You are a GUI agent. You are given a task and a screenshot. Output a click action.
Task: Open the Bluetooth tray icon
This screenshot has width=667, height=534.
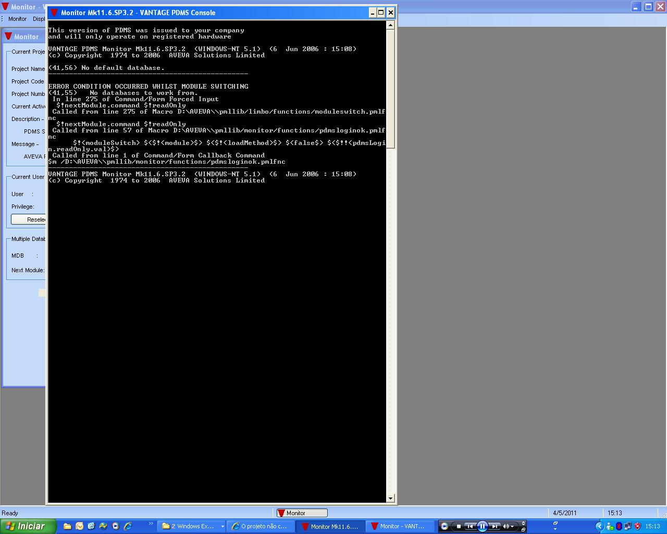619,526
